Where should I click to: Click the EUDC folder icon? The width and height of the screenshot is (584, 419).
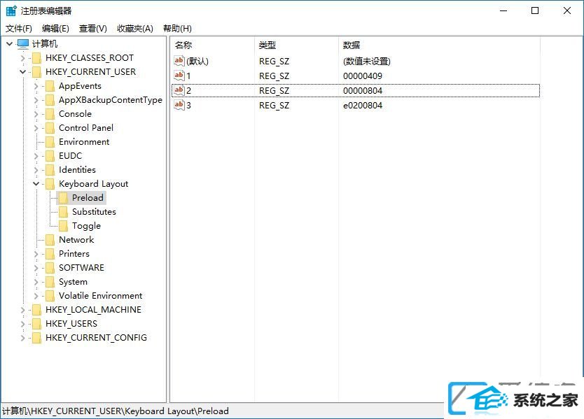(x=50, y=156)
